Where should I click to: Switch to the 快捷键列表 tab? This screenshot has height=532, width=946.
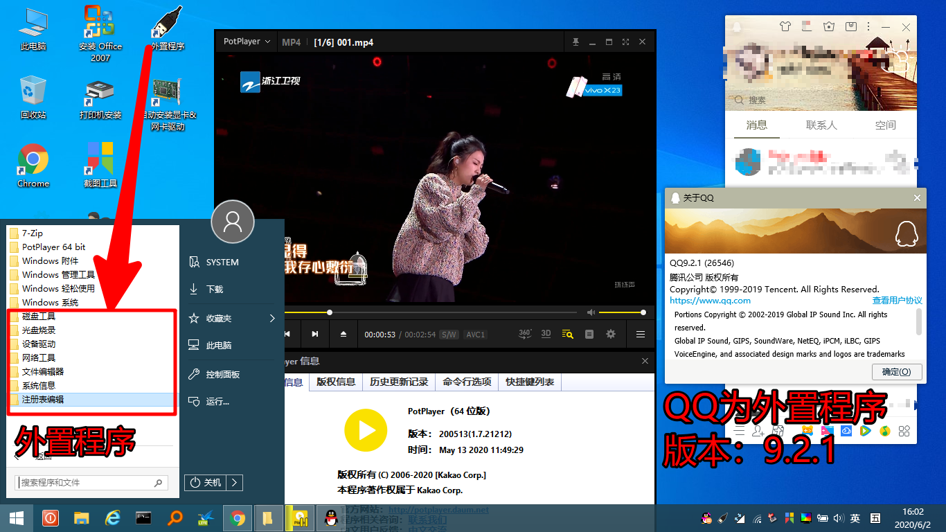pyautogui.click(x=530, y=382)
